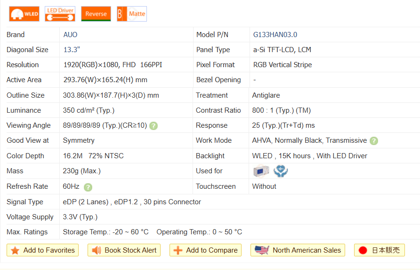Book a Stock Alert for this panel
Viewport: 420px width, 270px height.
pyautogui.click(x=124, y=250)
